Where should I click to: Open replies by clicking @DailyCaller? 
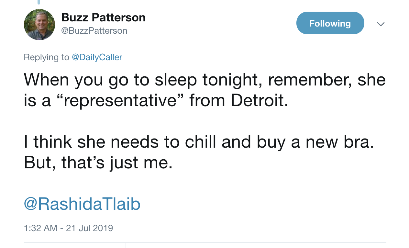[97, 57]
